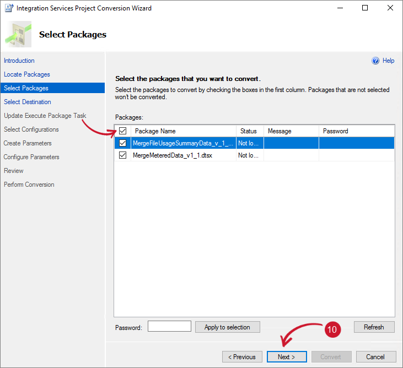The image size is (403, 368).
Task: Sort by Package Name column header
Action: click(x=184, y=131)
